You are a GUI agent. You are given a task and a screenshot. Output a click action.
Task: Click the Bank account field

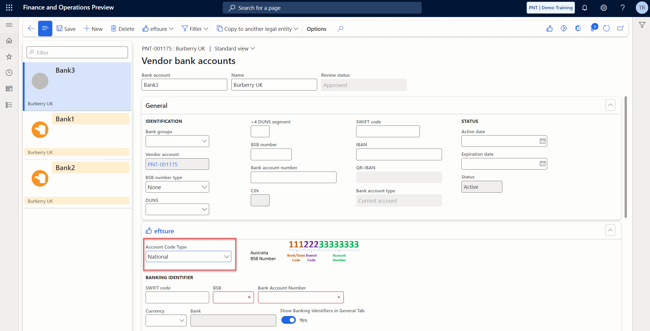(184, 85)
